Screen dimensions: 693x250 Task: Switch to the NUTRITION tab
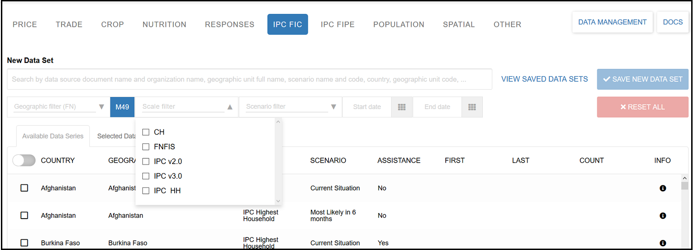coord(164,24)
